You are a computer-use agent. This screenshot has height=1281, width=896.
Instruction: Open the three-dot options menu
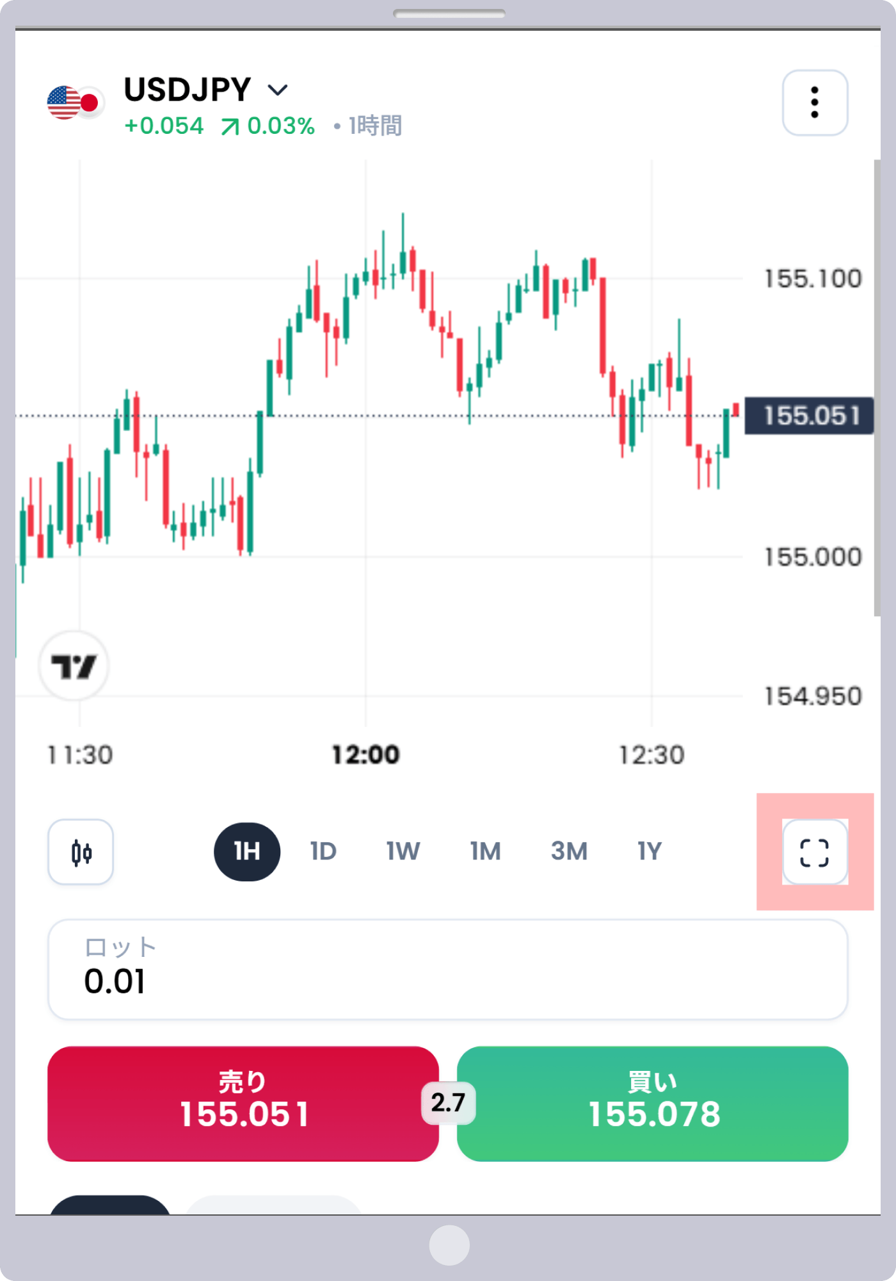point(815,102)
